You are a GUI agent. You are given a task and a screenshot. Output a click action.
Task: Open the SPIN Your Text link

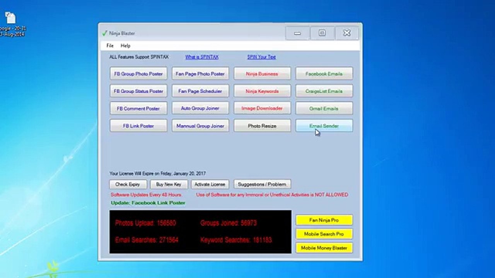click(261, 57)
